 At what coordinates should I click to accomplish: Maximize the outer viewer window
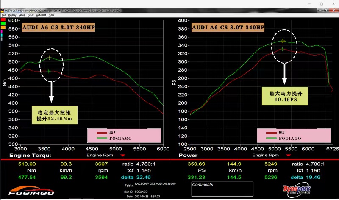click(x=322, y=4)
